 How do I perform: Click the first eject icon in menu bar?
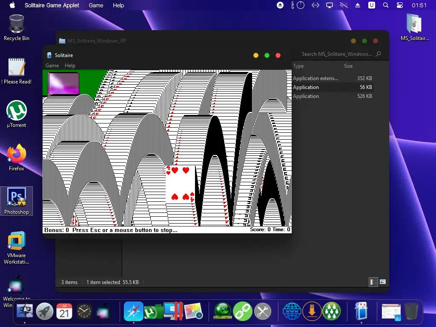coord(280,5)
